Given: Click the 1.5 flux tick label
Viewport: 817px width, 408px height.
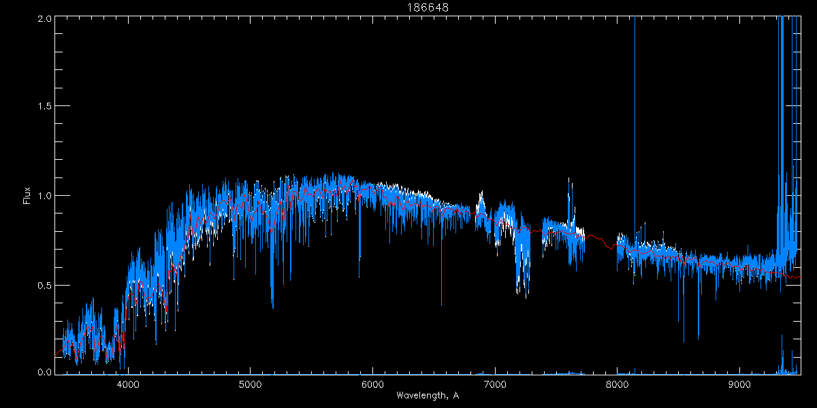Looking at the screenshot, I should coord(43,107).
